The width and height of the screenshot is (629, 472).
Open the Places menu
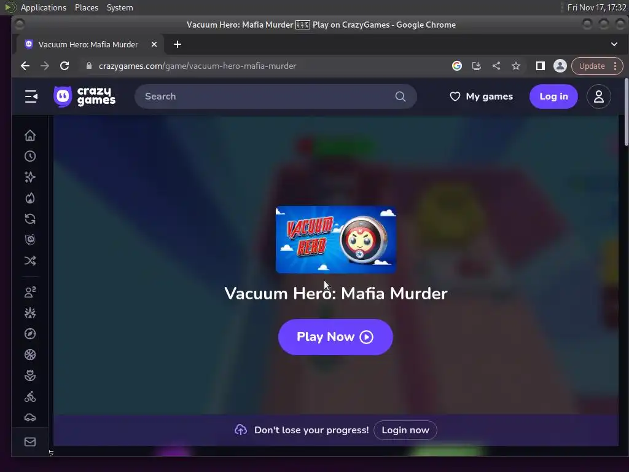point(87,7)
